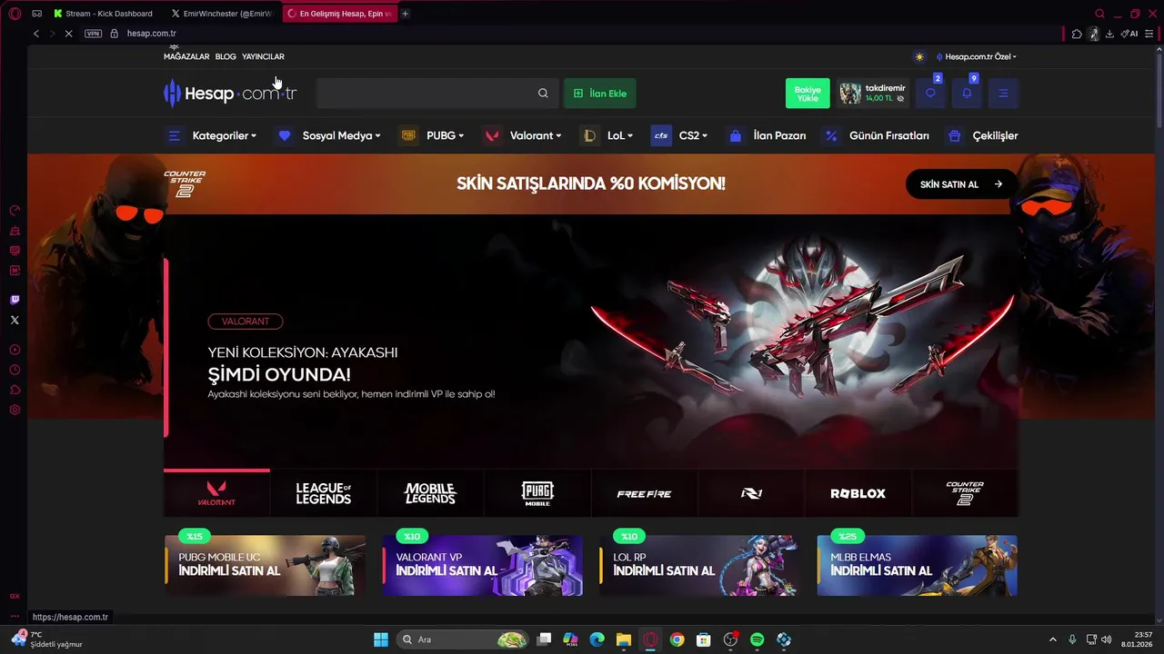Click the VALORANT badge on banner

click(246, 322)
